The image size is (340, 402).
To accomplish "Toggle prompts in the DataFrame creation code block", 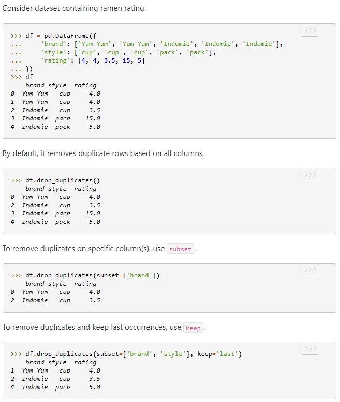I will [309, 30].
